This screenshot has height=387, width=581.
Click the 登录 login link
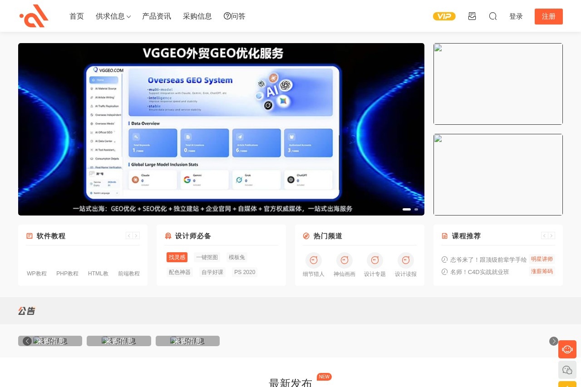pos(516,16)
